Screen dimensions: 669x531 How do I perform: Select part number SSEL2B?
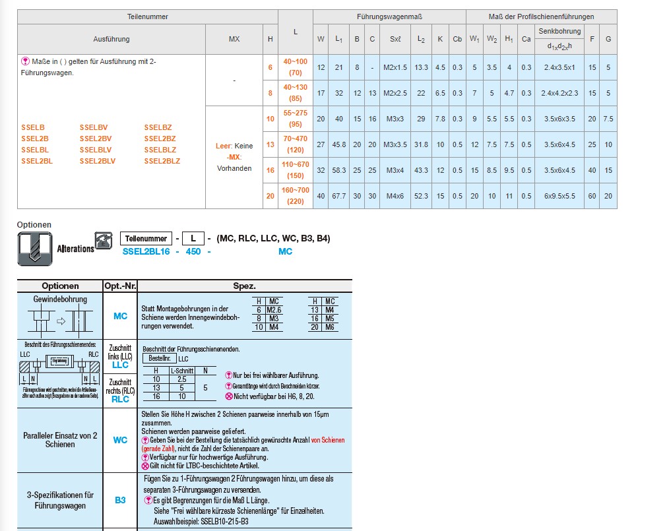point(35,139)
